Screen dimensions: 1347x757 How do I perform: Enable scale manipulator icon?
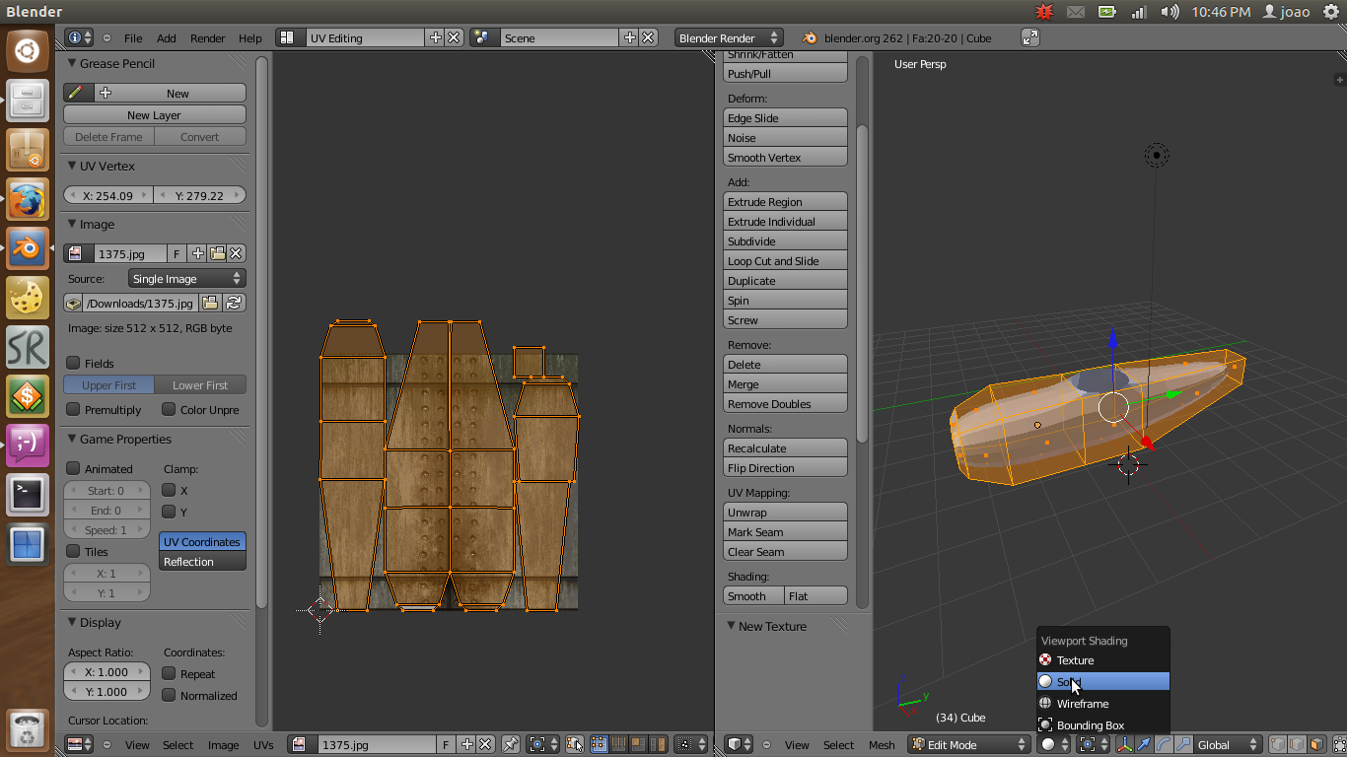tap(1182, 744)
